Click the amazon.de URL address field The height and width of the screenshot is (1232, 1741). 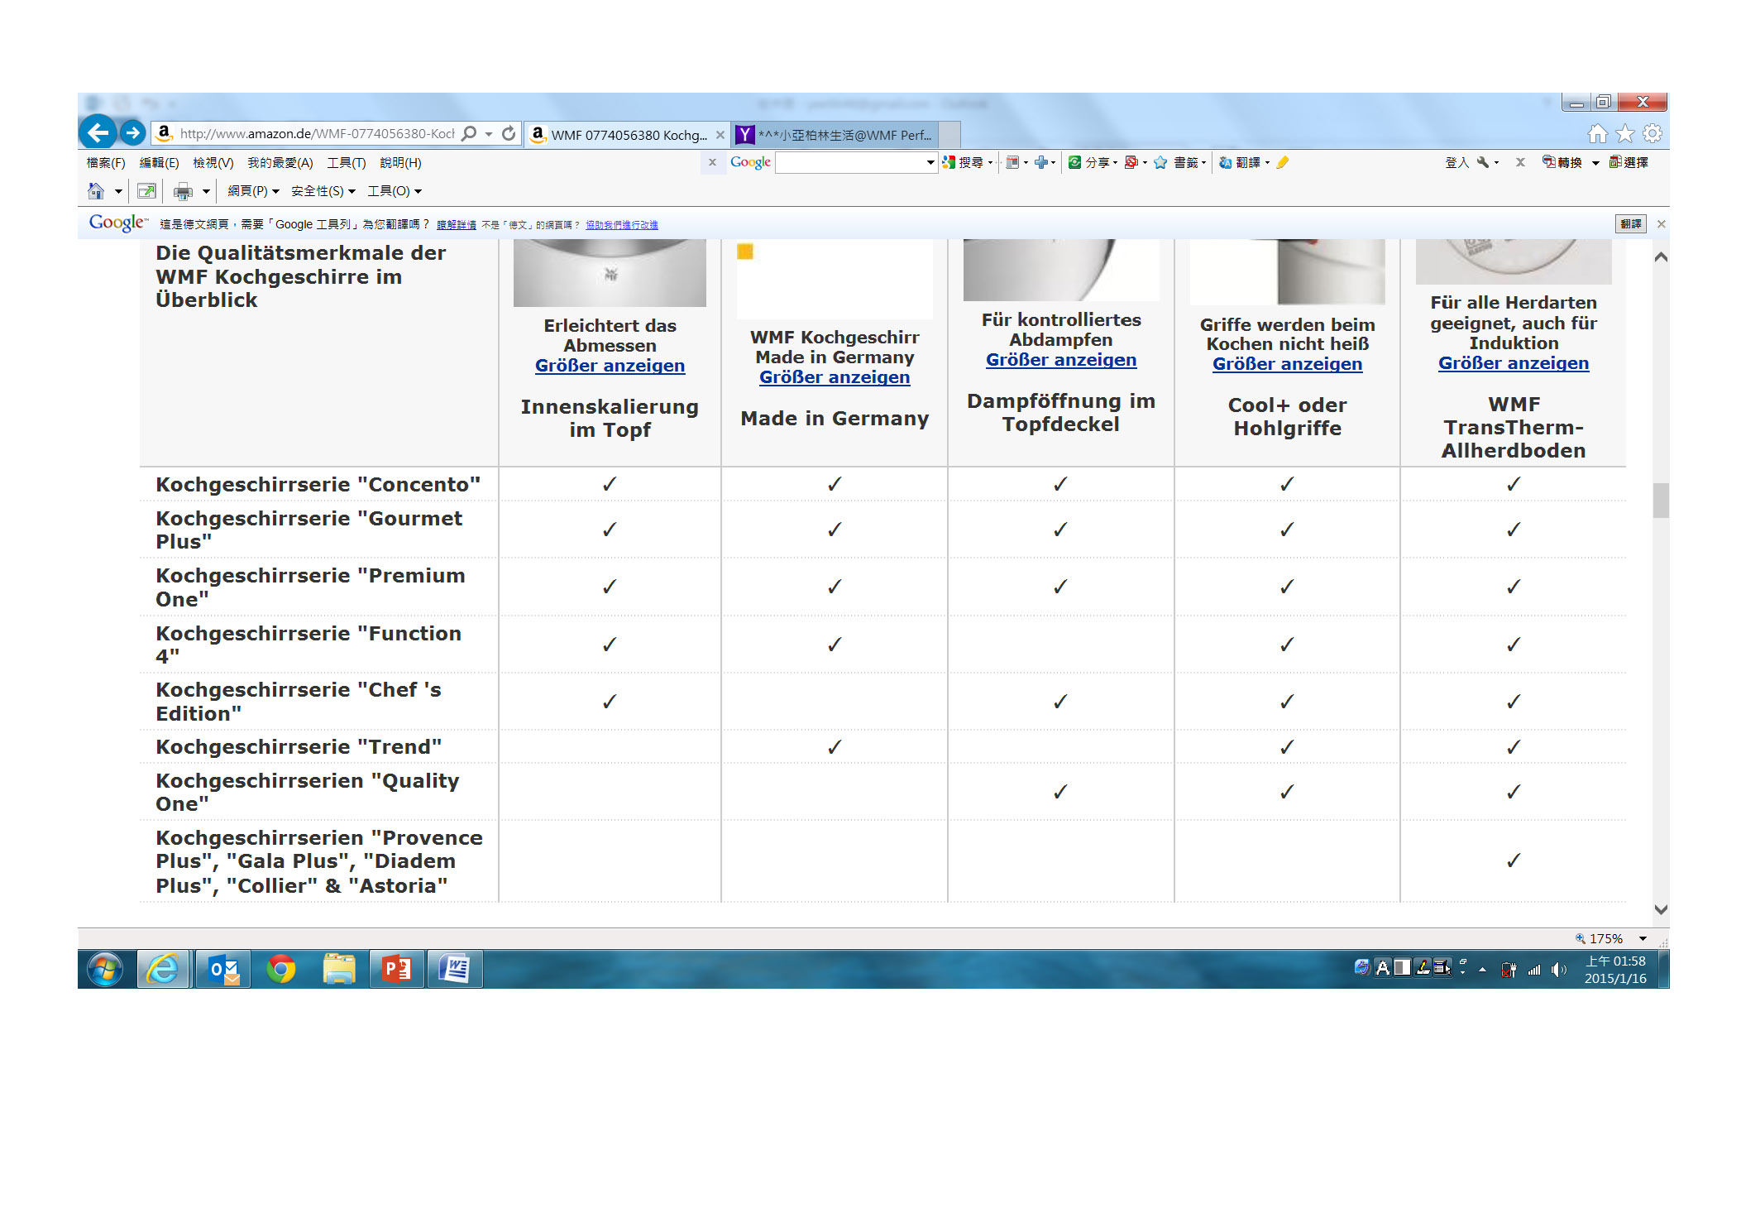[317, 133]
